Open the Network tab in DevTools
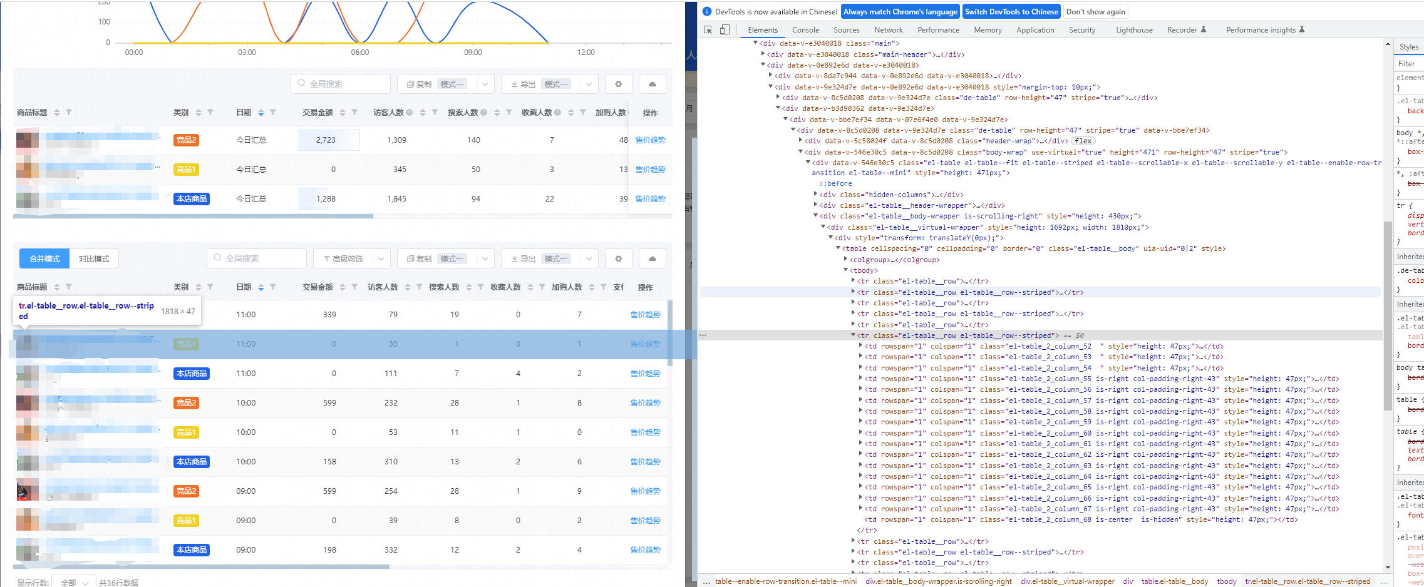The width and height of the screenshot is (1424, 587). 888,30
